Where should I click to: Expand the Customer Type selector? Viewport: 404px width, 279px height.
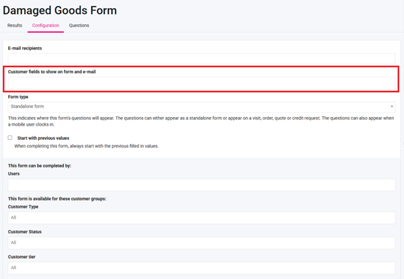click(x=201, y=217)
